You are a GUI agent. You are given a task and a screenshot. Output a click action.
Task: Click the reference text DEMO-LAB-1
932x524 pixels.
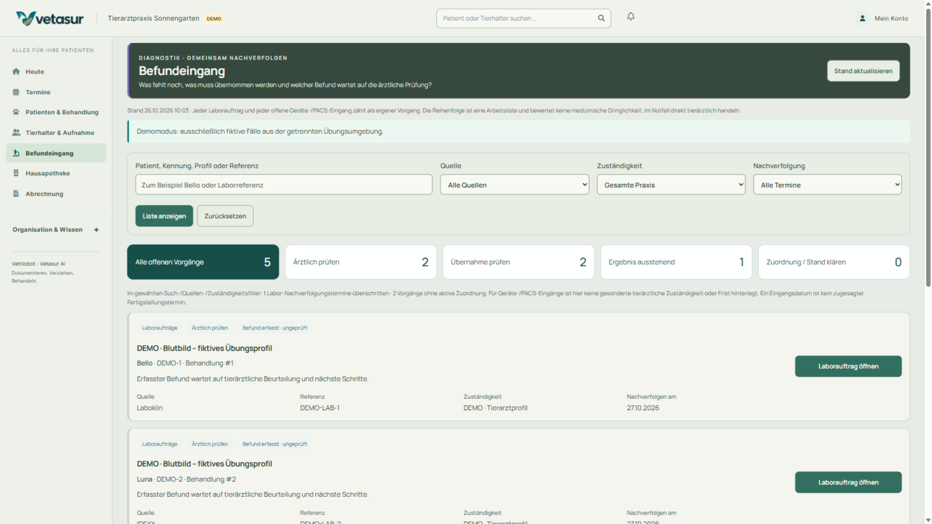320,408
